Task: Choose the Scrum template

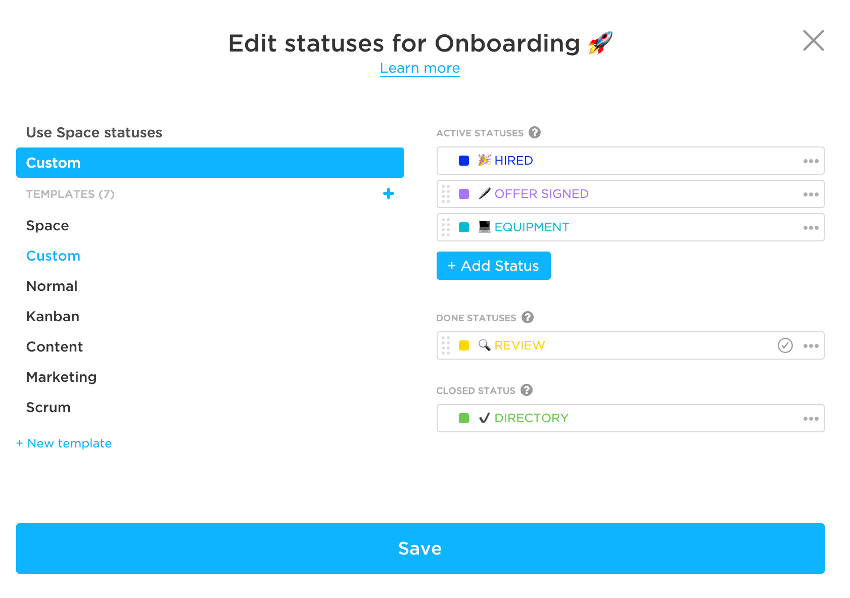Action: tap(48, 408)
